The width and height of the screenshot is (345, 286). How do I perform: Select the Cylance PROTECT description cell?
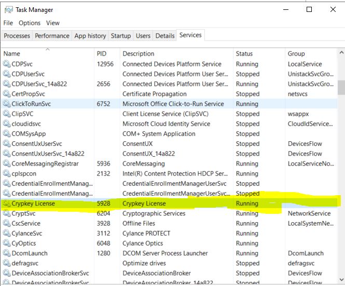[146, 234]
